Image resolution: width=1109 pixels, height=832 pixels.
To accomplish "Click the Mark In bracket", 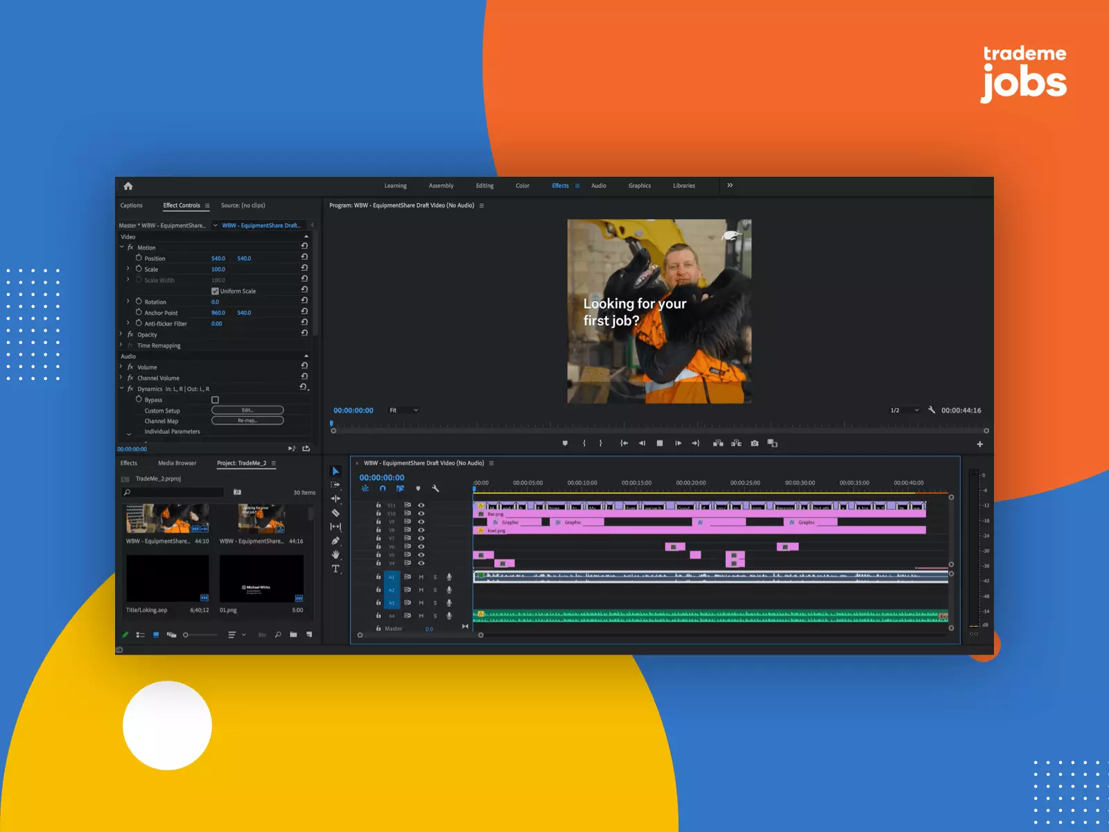I will coord(584,443).
